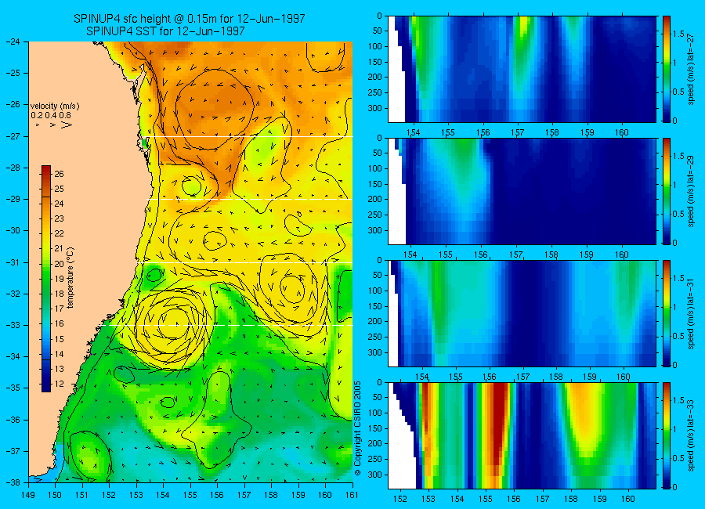Click the '© Copyright CSIRO 2005' vertical text
Screen dimensions: 705x509
point(358,428)
